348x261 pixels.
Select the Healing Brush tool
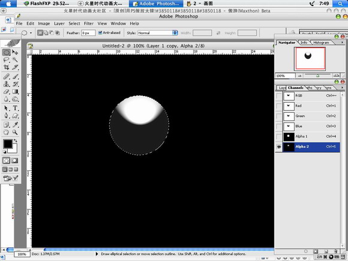click(6, 77)
